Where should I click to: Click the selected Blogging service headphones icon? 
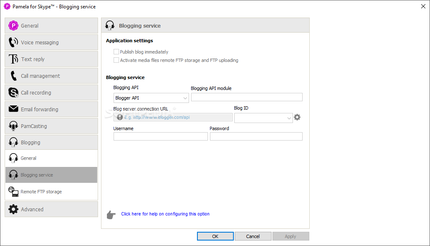[13, 175]
